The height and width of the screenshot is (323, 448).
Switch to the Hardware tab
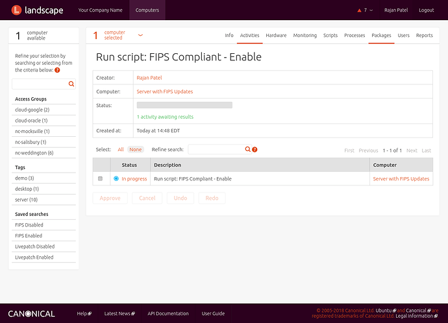click(276, 36)
